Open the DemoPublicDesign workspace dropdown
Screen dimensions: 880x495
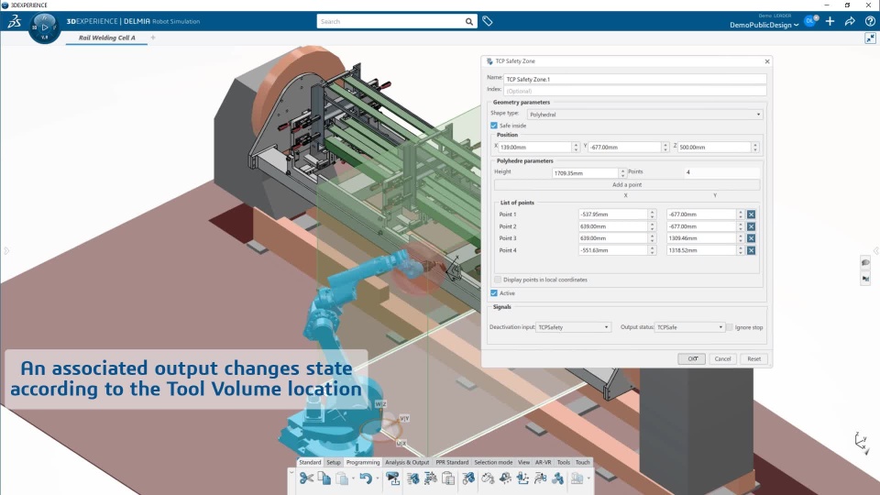[x=764, y=25]
